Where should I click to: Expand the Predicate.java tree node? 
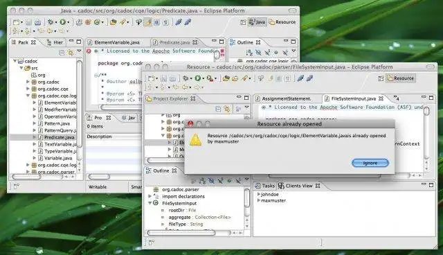click(35, 137)
